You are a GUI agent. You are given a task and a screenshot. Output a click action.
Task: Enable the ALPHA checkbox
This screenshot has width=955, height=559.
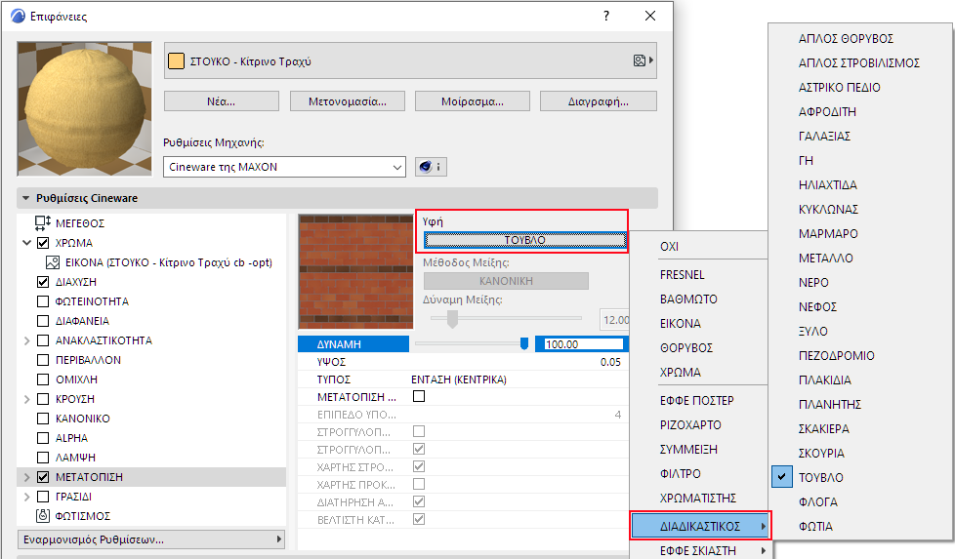[43, 438]
